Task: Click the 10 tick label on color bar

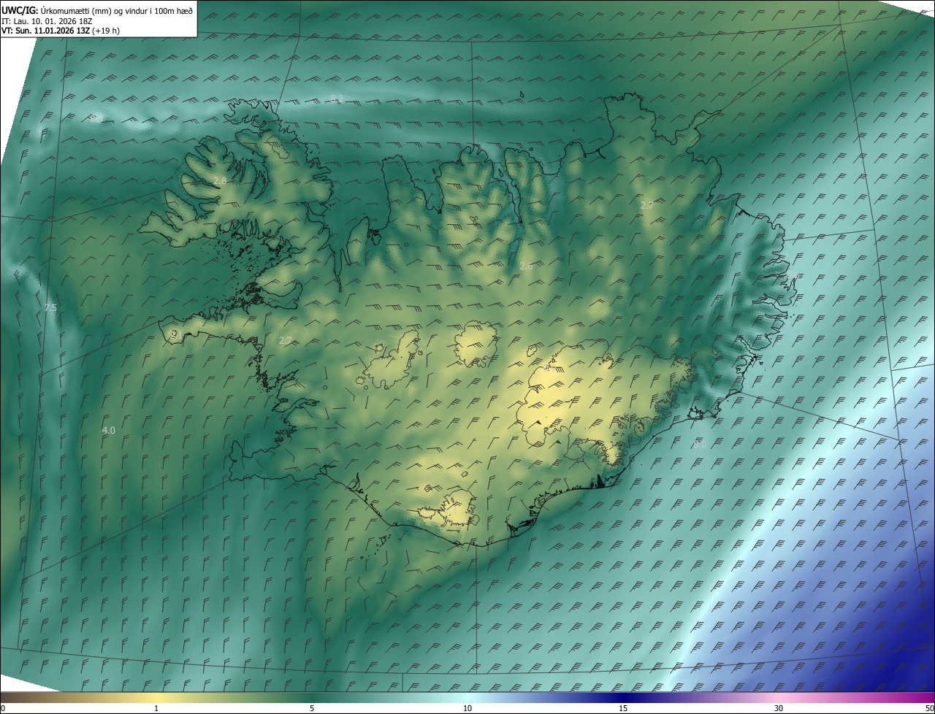Action: (467, 709)
